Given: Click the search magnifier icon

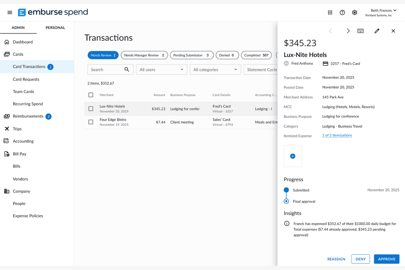Looking at the screenshot, I should tap(127, 69).
